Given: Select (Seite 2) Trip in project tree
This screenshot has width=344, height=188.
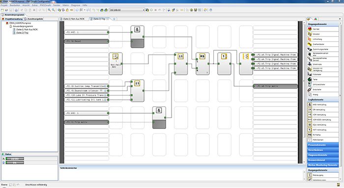Looking at the screenshot, I should pos(22,32).
